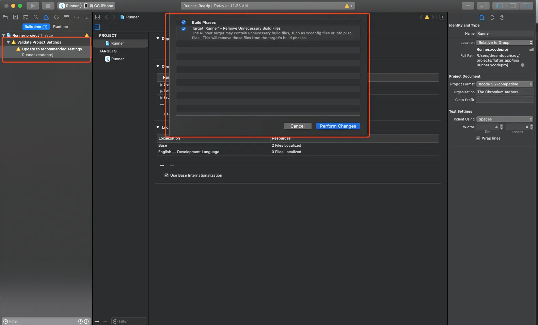538x325 pixels.
Task: Open the Find navigator magnifier icon
Action: pyautogui.click(x=36, y=17)
